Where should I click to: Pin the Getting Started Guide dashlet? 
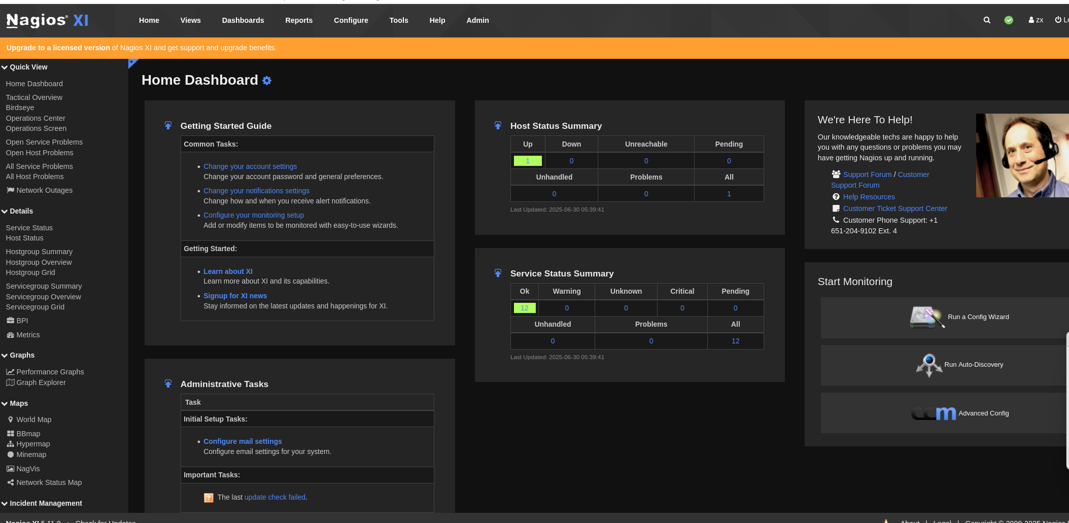click(x=168, y=125)
